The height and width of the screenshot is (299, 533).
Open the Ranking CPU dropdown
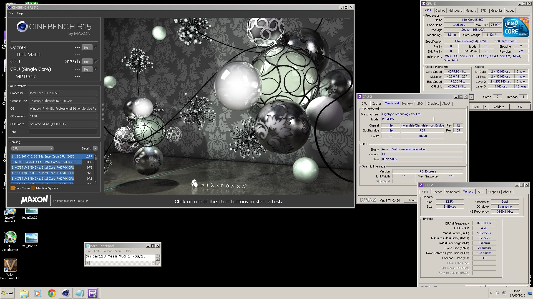pyautogui.click(x=32, y=148)
